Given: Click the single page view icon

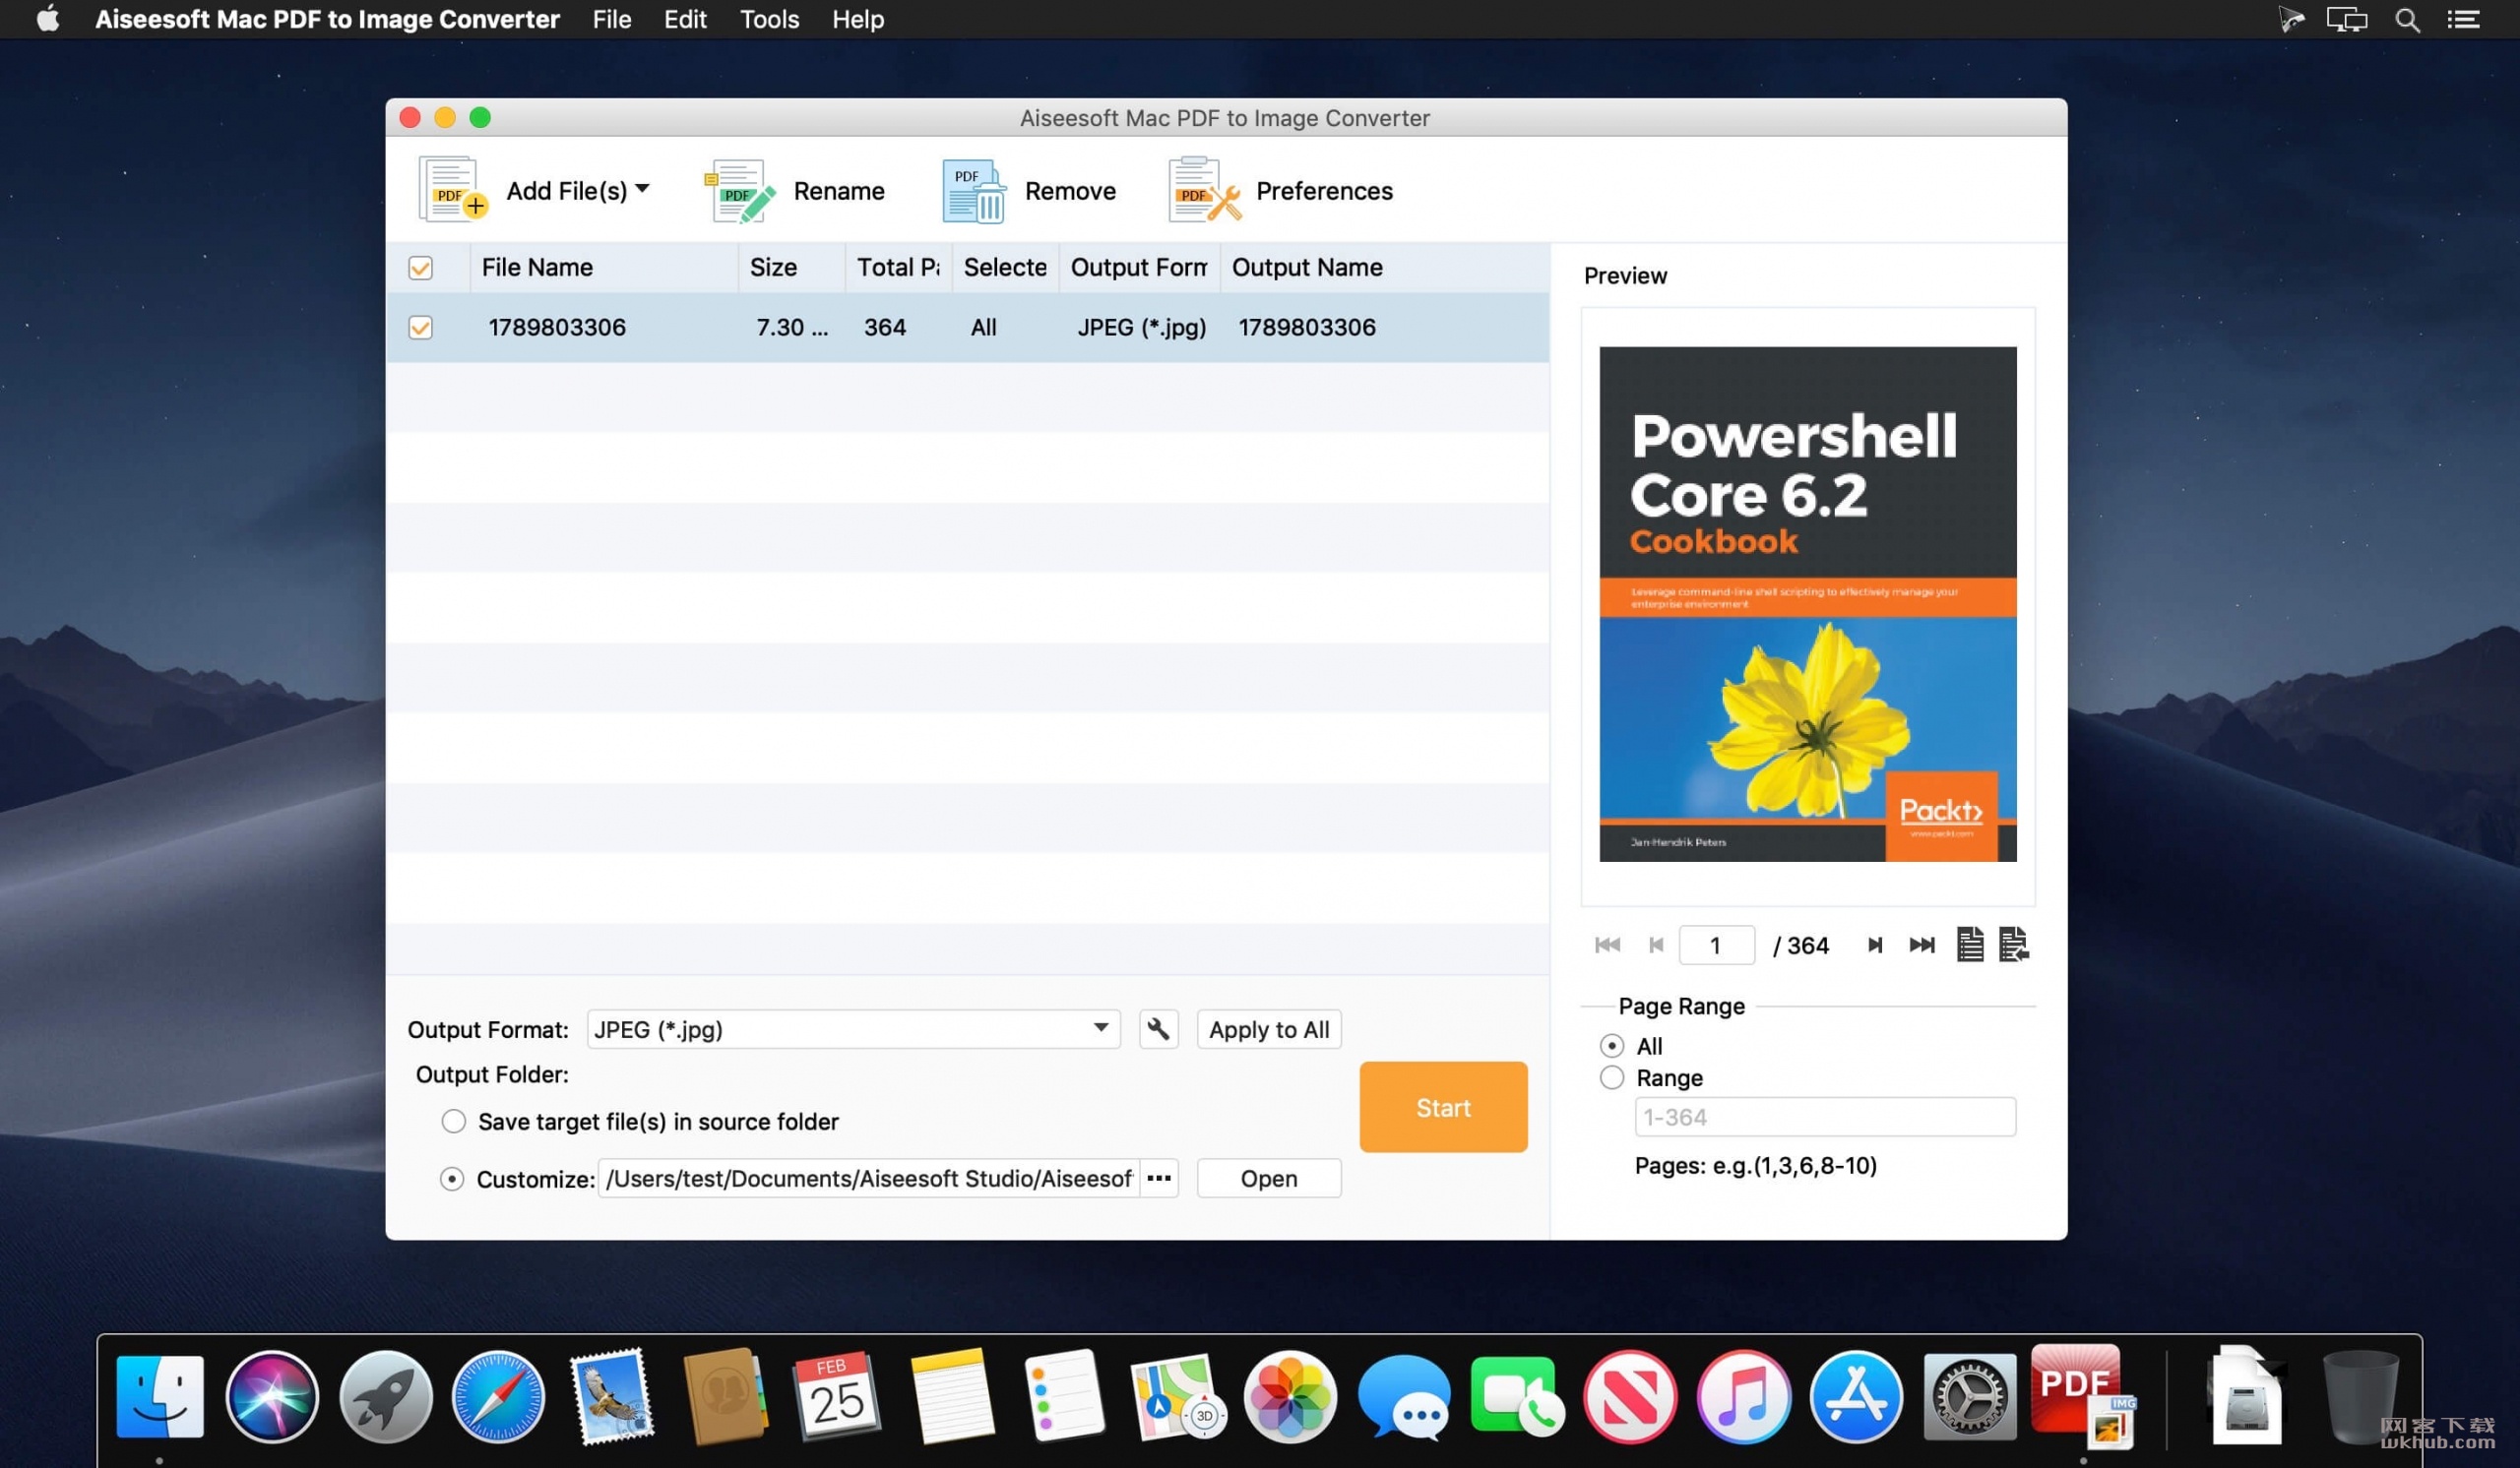Looking at the screenshot, I should [1969, 946].
